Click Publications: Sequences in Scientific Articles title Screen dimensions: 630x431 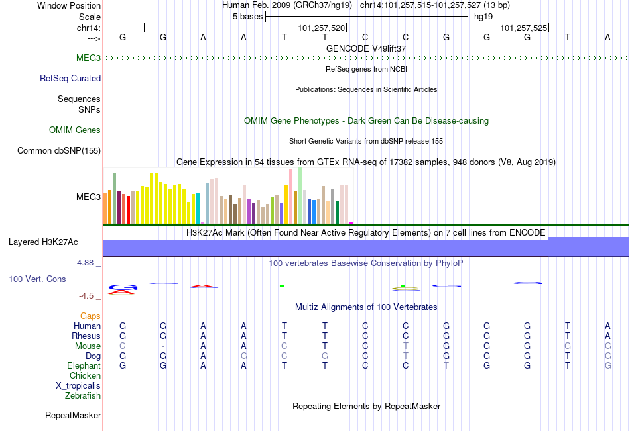[366, 89]
